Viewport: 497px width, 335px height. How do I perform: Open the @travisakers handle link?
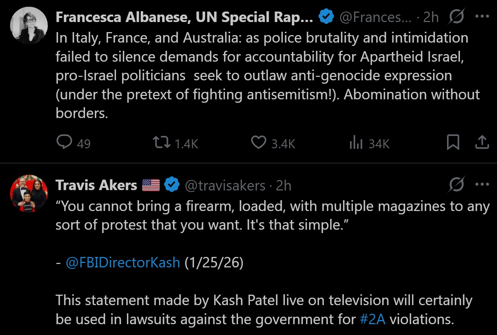(x=225, y=186)
